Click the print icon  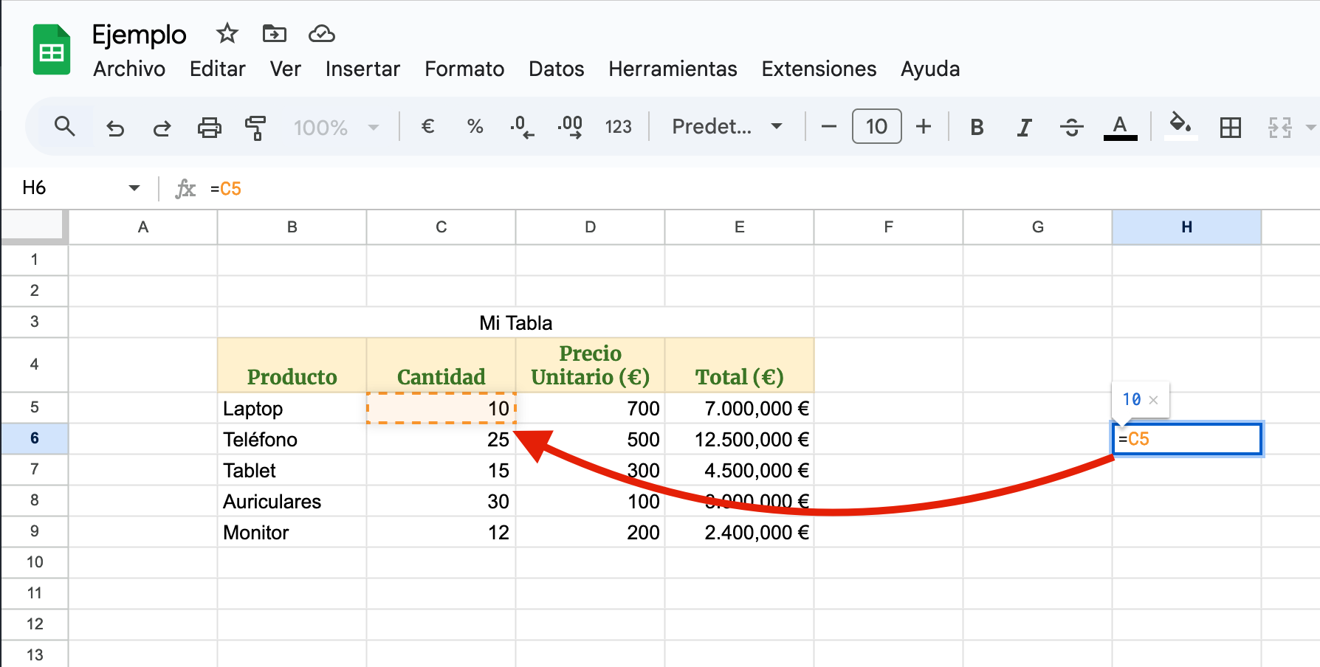coord(209,128)
